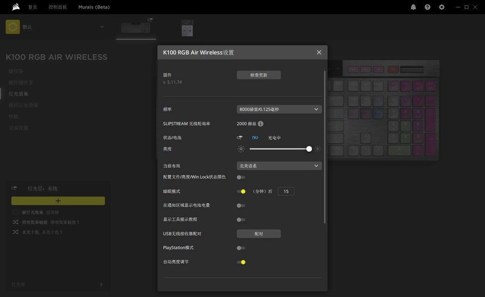Open the Murals (Beta) tab
The width and height of the screenshot is (485, 297).
(94, 7)
